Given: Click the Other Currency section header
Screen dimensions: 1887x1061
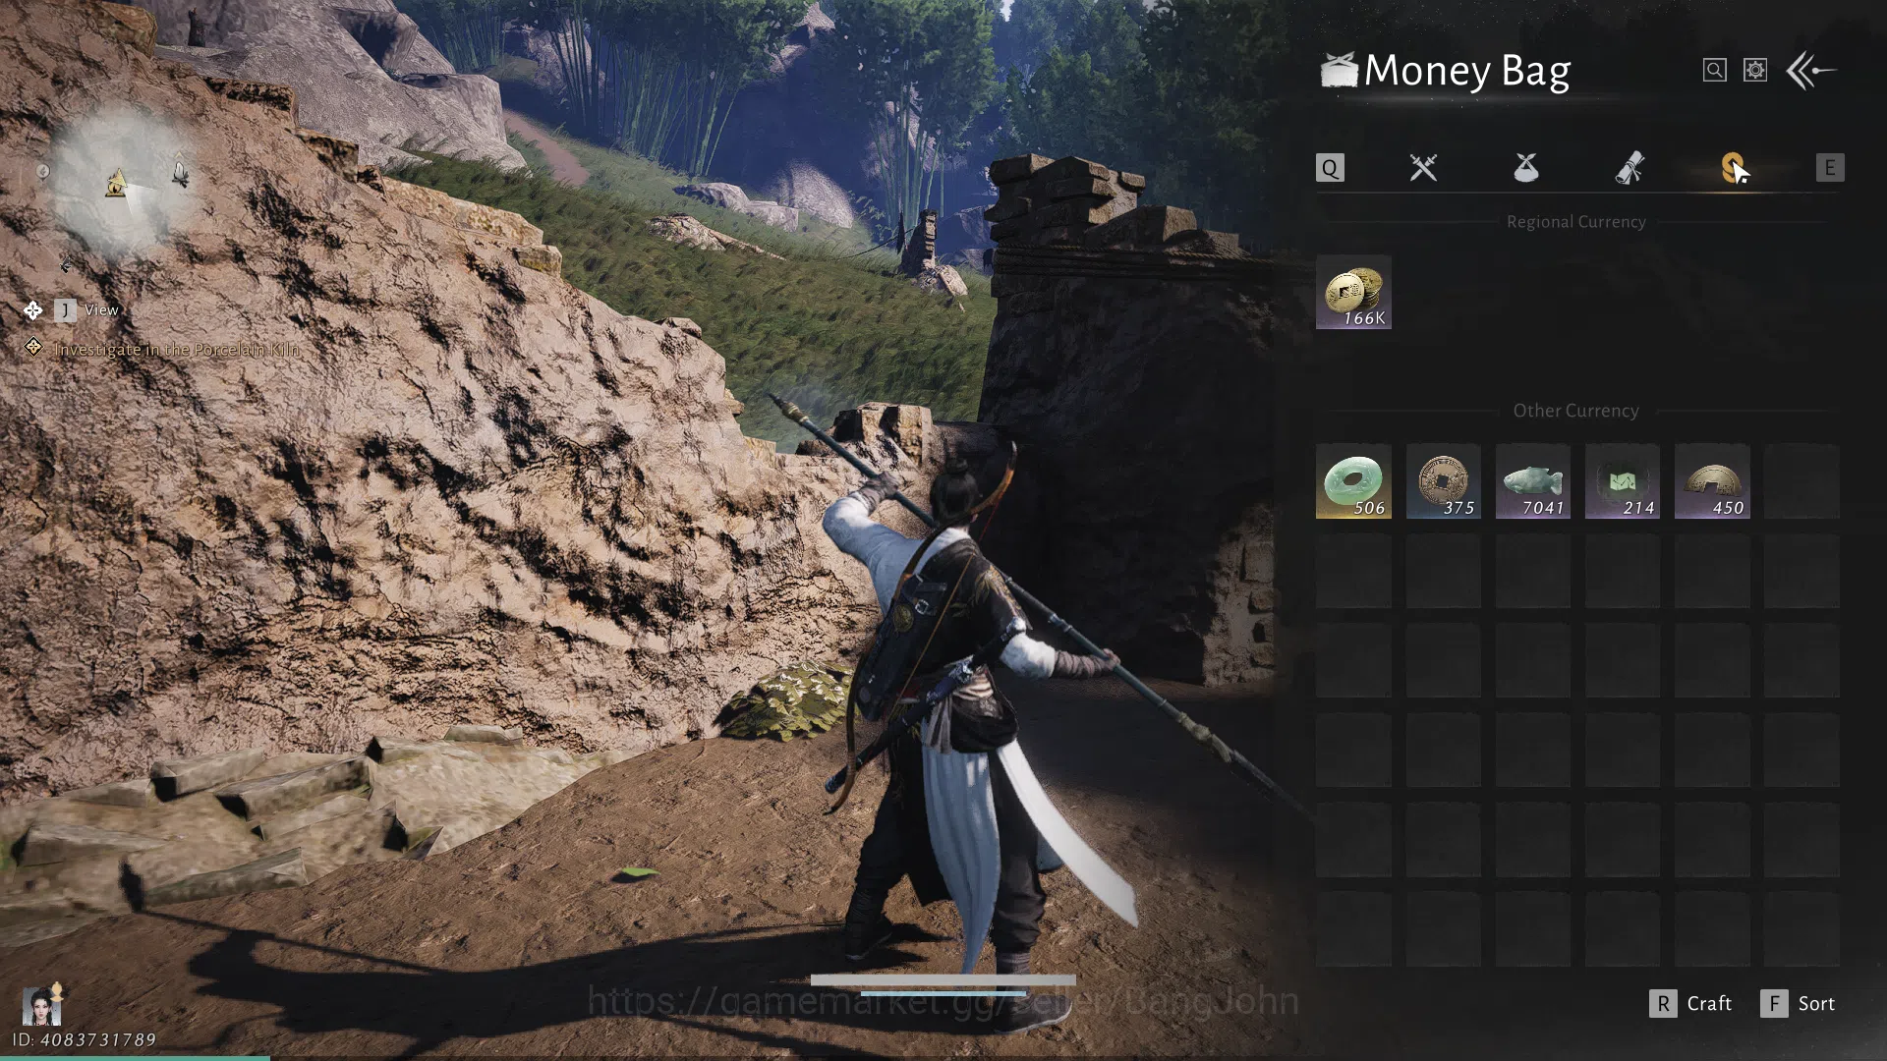Looking at the screenshot, I should [1575, 411].
